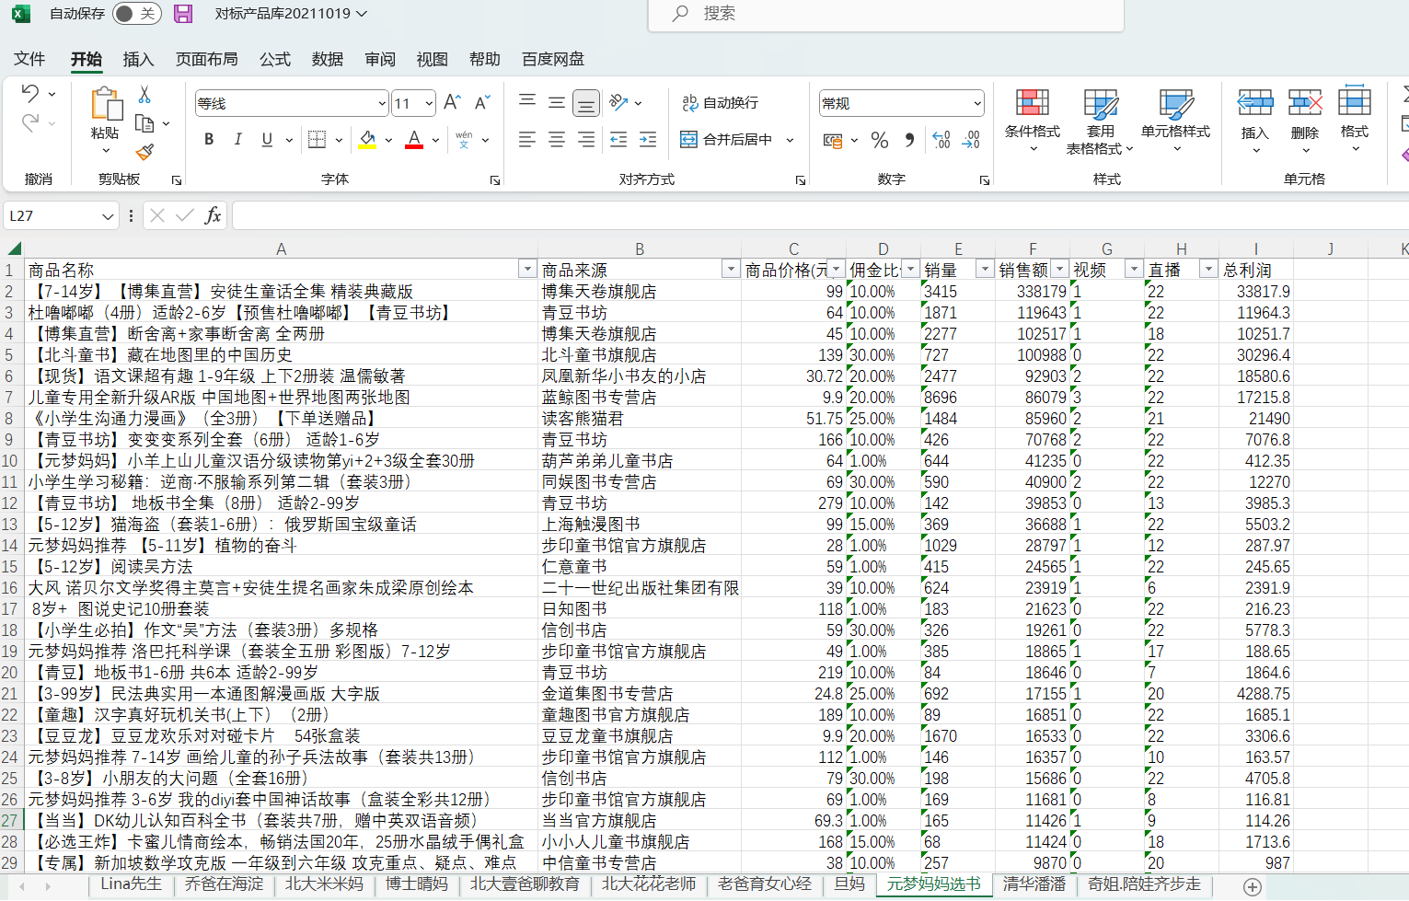Switch to the 公式 tab
The width and height of the screenshot is (1409, 901).
tap(275, 59)
